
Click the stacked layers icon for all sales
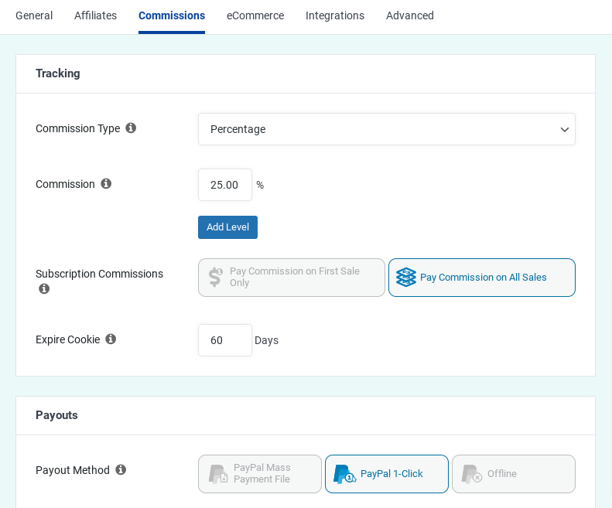(406, 278)
